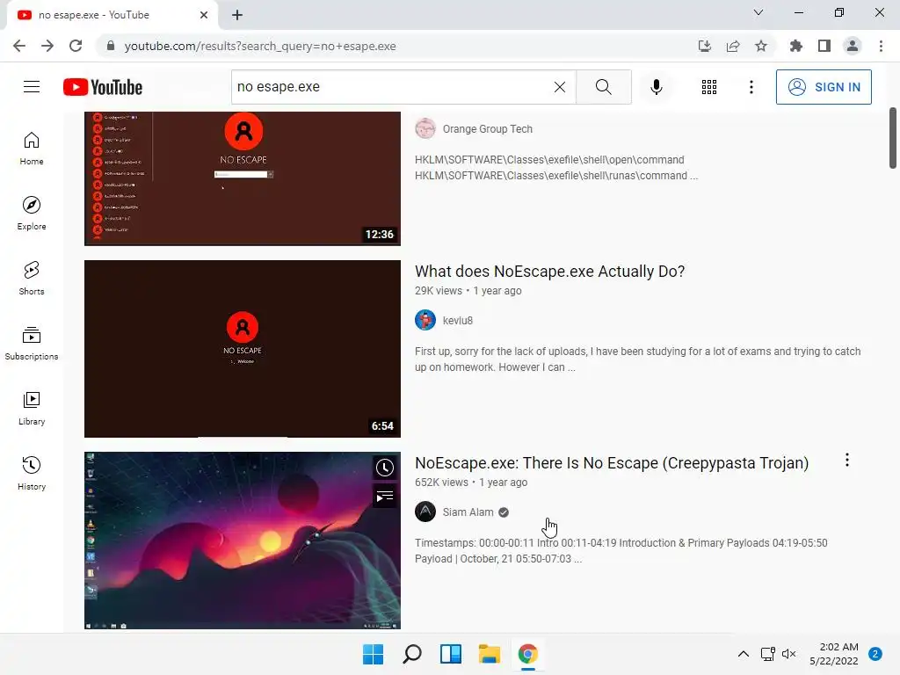
Task: Add Creepypasta Trojan video to queue
Action: click(x=385, y=497)
